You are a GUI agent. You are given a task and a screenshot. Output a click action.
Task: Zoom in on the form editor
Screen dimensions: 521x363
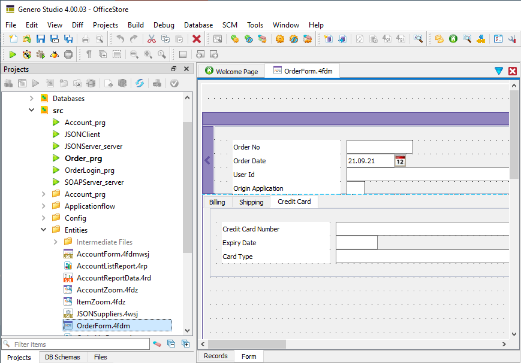pos(148,54)
